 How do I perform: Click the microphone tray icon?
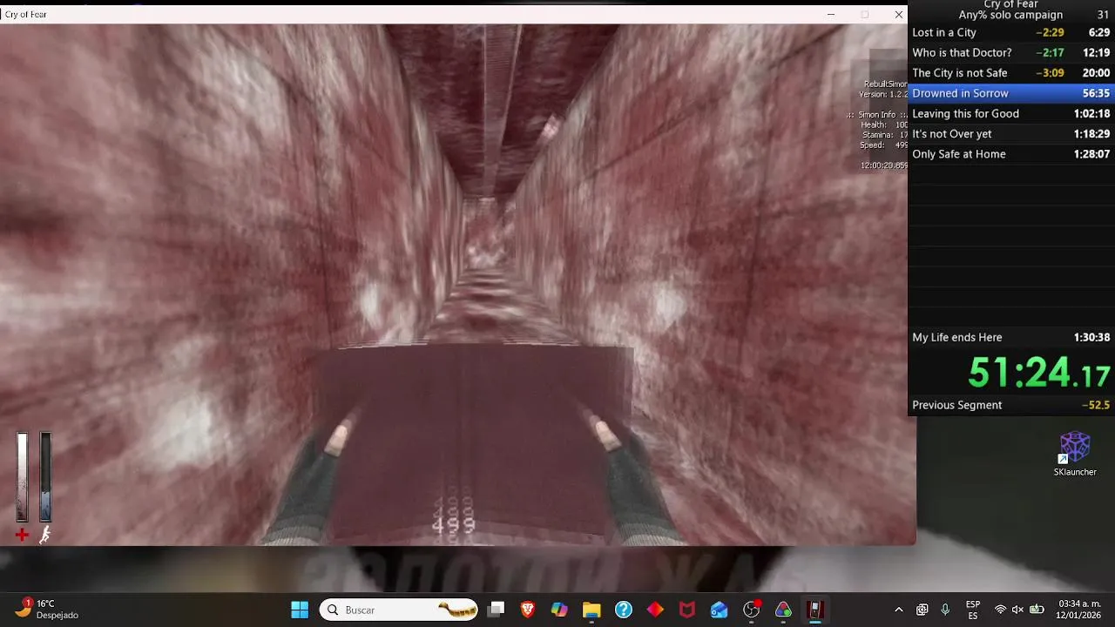[x=945, y=610]
